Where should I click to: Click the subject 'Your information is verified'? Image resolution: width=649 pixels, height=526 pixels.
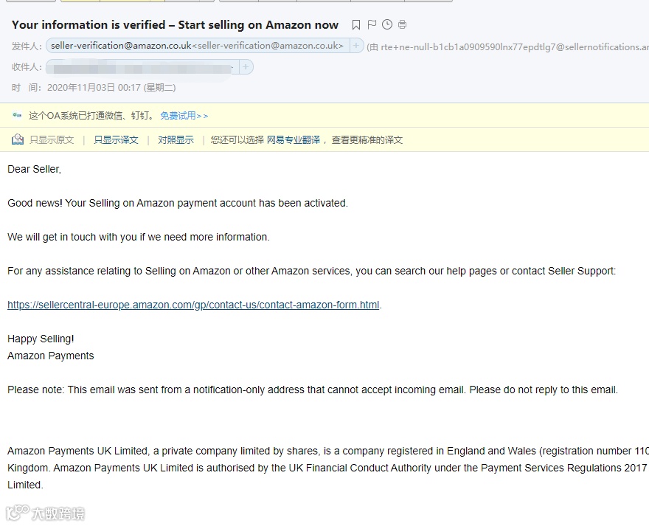[175, 25]
